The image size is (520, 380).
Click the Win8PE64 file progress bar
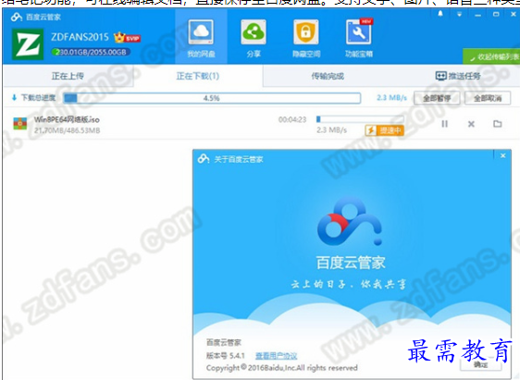tap(360, 119)
